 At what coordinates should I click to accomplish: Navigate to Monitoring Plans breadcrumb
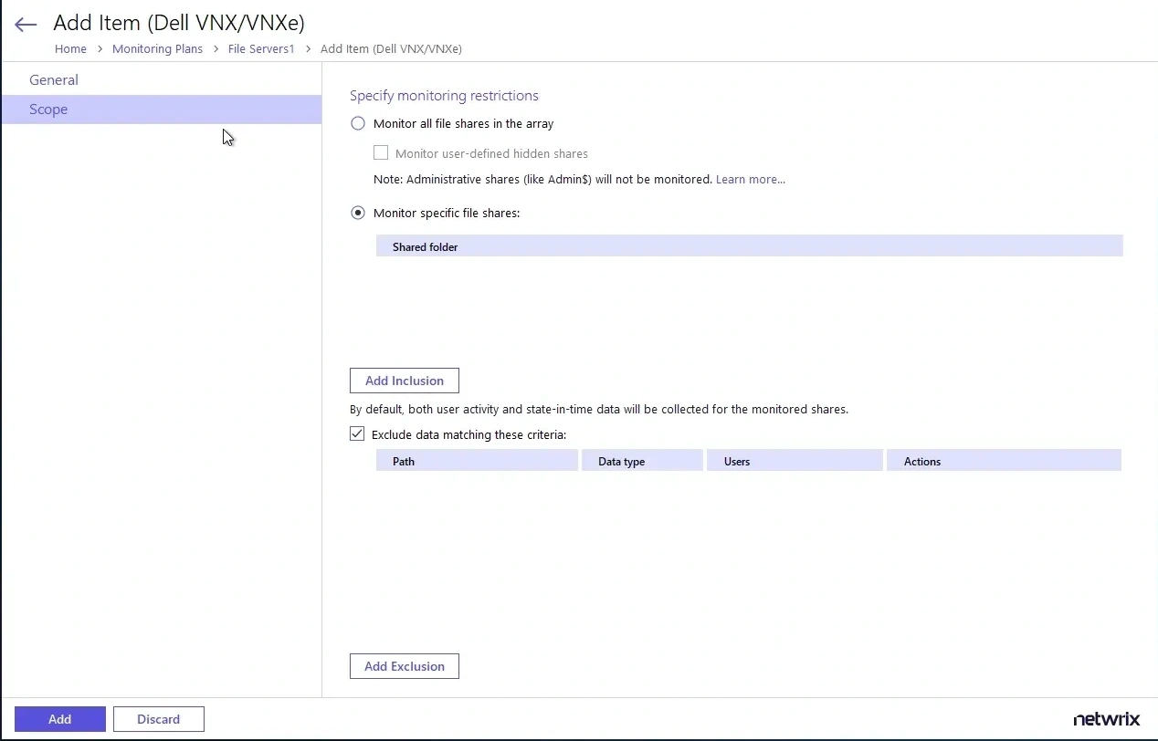click(157, 49)
